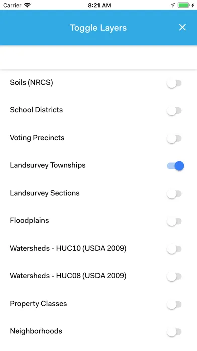Tap the Floodplains list row label
Screen dimensions: 197x351
[29, 221]
